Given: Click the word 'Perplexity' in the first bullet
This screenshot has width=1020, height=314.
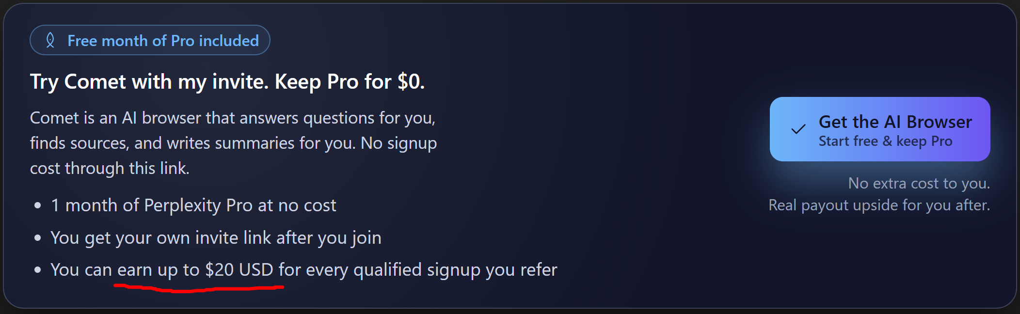Looking at the screenshot, I should click(x=183, y=205).
